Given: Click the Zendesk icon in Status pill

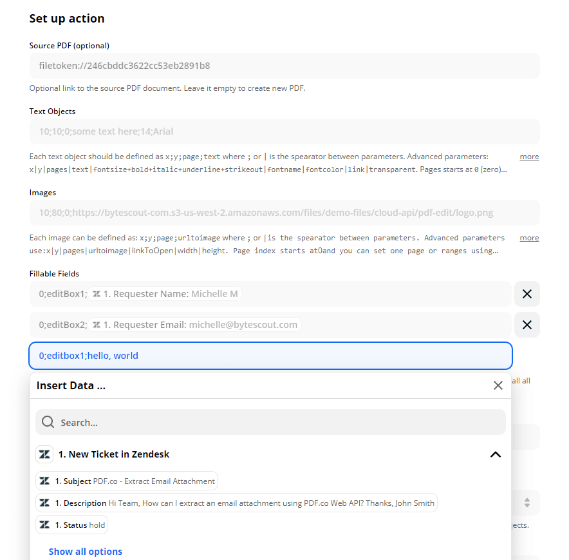Looking at the screenshot, I should [x=44, y=525].
